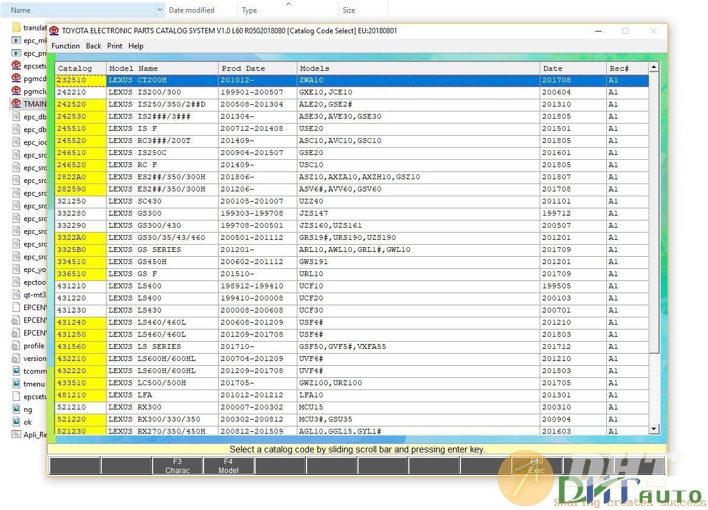Click the F3 Charac function key button
Screen dimensions: 708x510
177,466
